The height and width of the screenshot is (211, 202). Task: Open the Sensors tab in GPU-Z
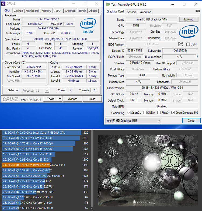pos(131,12)
